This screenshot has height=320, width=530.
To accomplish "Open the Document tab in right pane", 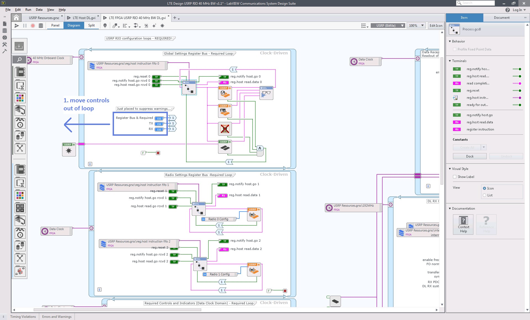I will click(x=502, y=18).
